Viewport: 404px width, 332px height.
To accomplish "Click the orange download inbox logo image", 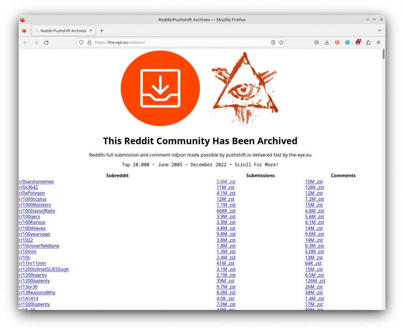I will tap(160, 88).
